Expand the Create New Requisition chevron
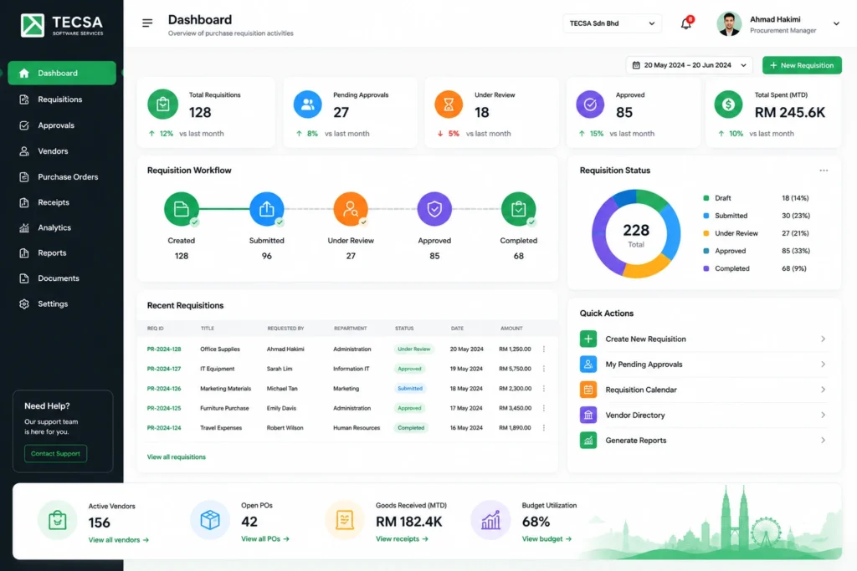The width and height of the screenshot is (857, 571). [823, 339]
